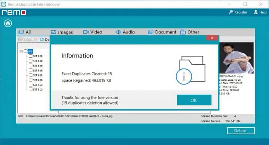The height and width of the screenshot is (145, 269).
Task: Click the app icon in title bar
Action: (3, 4)
